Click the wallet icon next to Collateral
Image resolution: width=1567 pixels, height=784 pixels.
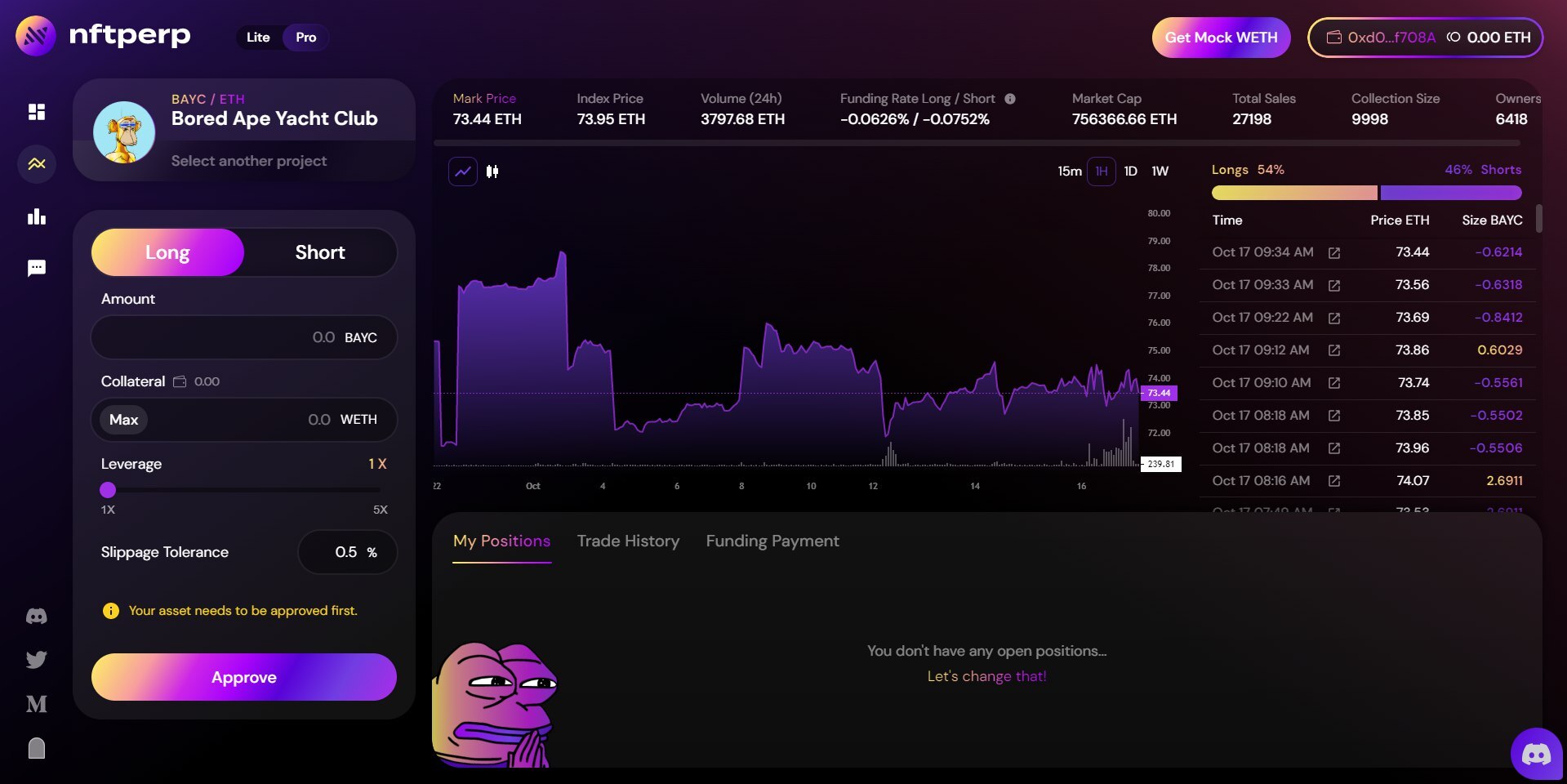tap(180, 381)
